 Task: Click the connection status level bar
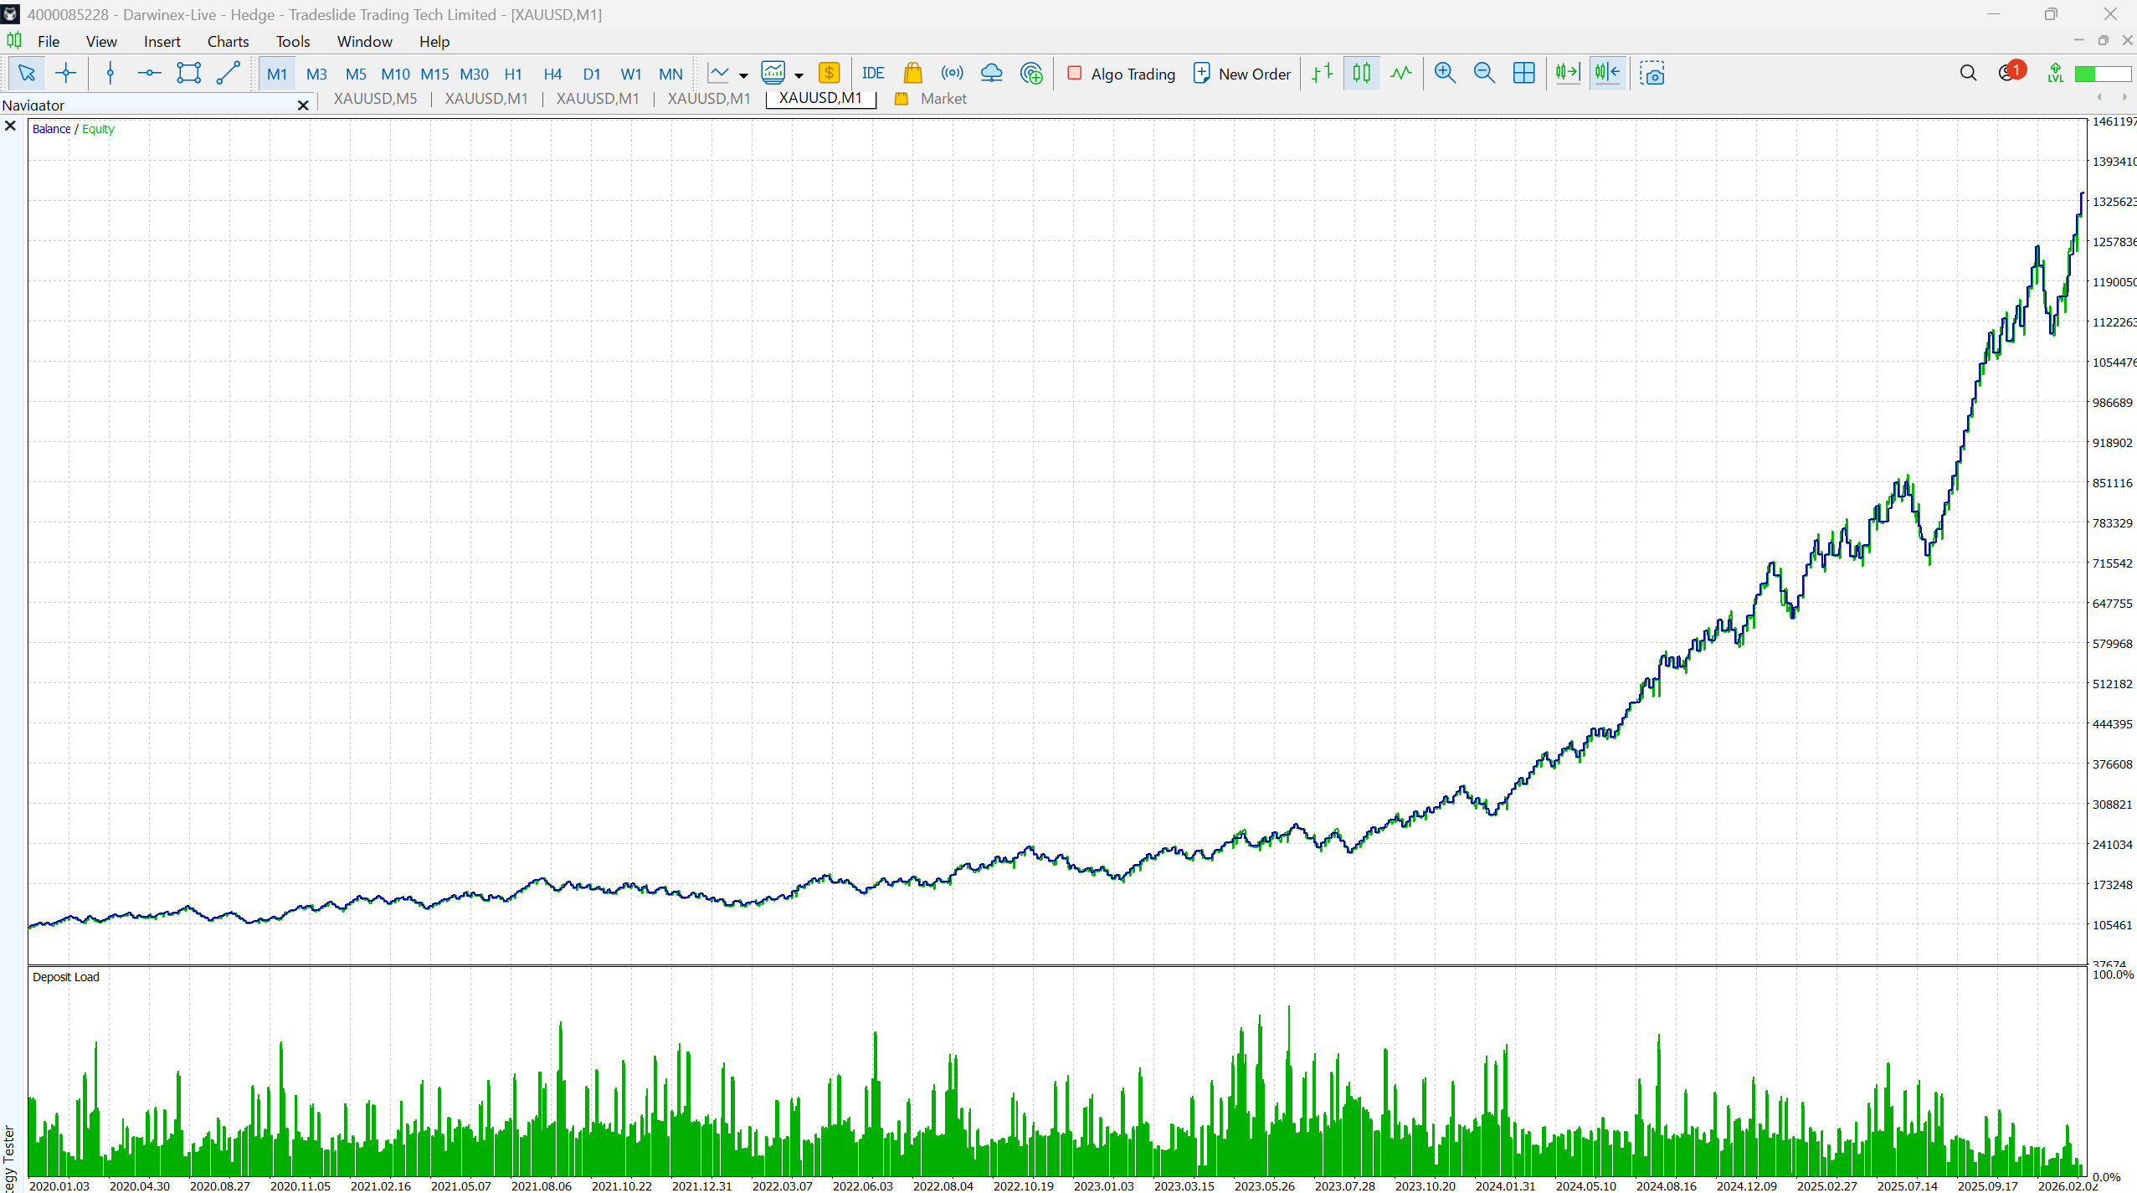point(2102,74)
